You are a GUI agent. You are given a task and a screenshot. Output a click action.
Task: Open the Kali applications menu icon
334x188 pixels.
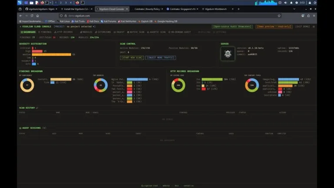coord(20,3)
